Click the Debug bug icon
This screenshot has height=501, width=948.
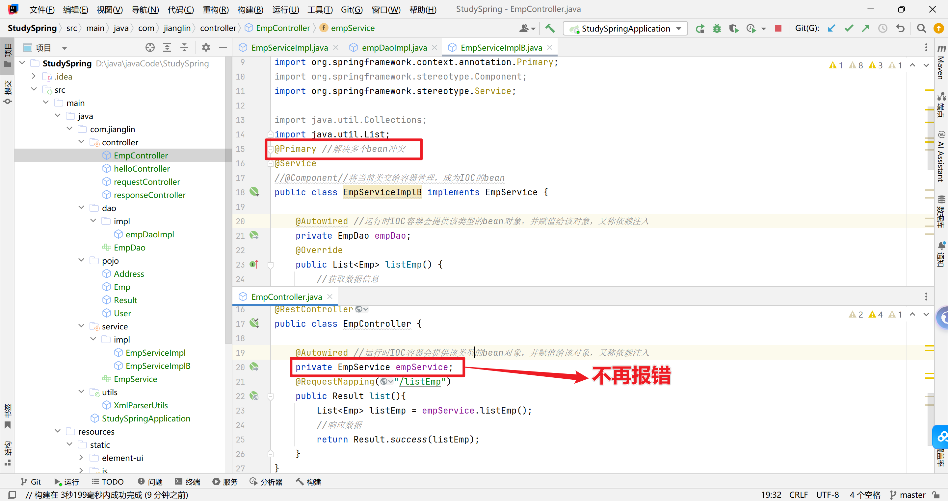[717, 28]
